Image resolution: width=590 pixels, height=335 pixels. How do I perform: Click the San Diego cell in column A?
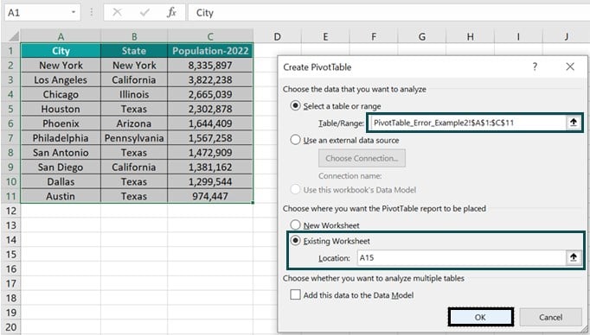pyautogui.click(x=61, y=167)
